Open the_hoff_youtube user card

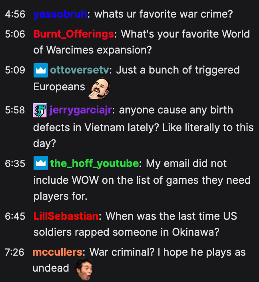point(95,163)
